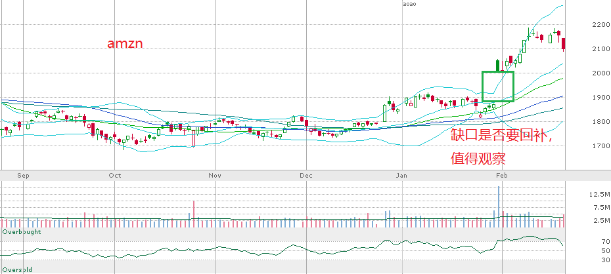Click the tallest volume bar spike
This screenshot has width=611, height=274.
click(x=499, y=205)
